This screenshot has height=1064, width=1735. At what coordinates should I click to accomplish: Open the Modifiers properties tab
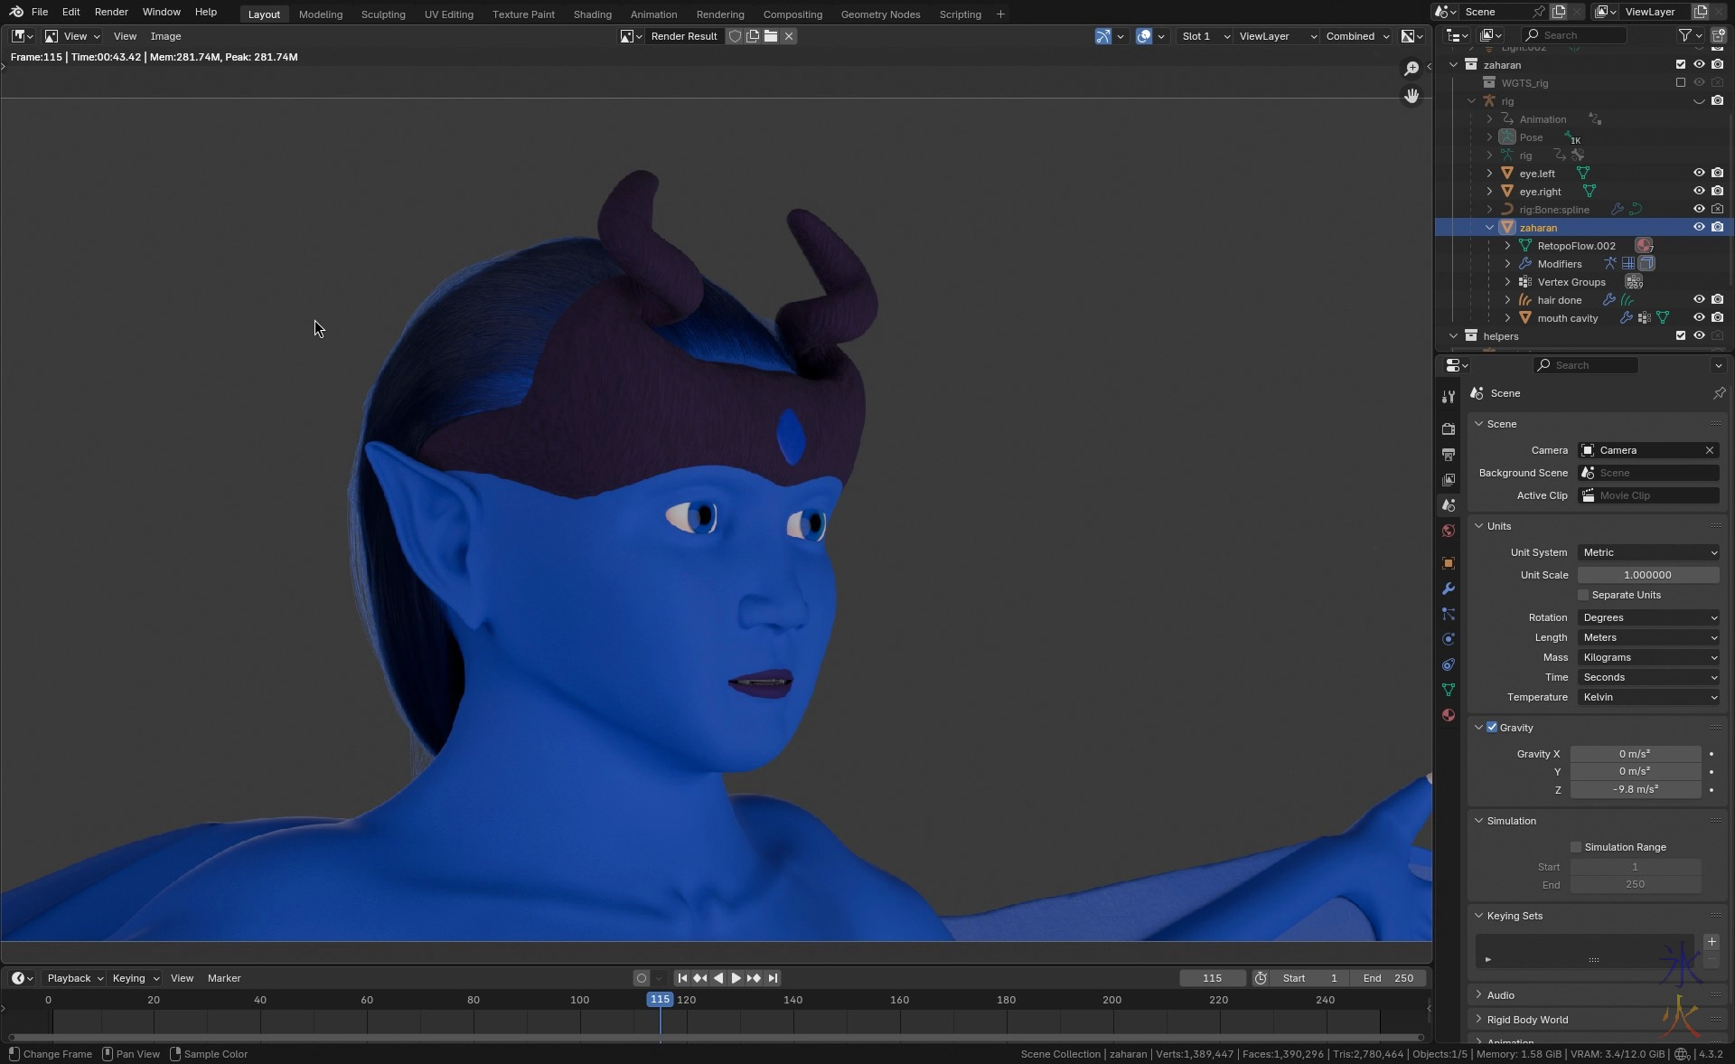(x=1449, y=588)
